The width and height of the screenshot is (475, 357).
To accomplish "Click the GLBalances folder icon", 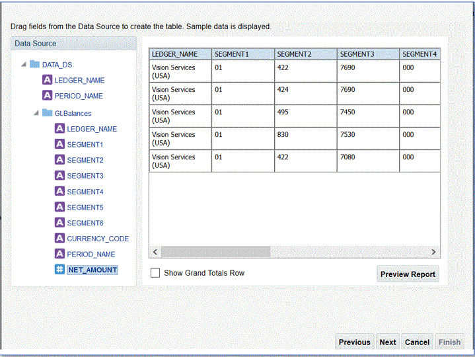I will click(48, 113).
